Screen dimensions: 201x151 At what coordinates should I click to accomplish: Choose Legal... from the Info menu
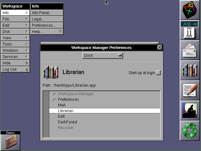click(47, 19)
